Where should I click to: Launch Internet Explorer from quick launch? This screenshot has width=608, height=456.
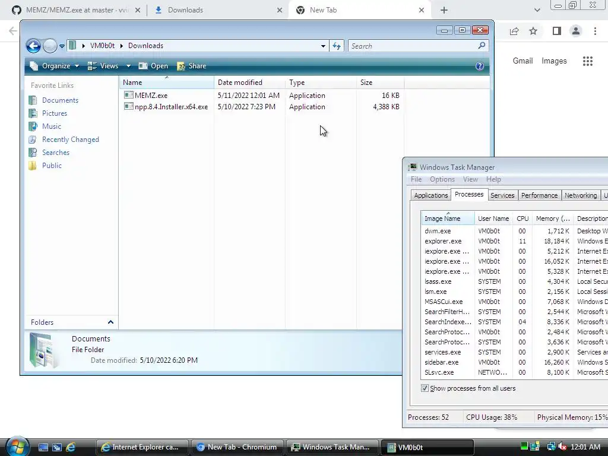[x=71, y=447]
